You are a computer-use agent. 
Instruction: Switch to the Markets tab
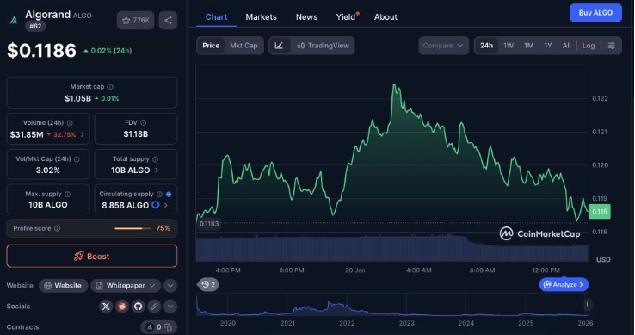click(x=262, y=17)
